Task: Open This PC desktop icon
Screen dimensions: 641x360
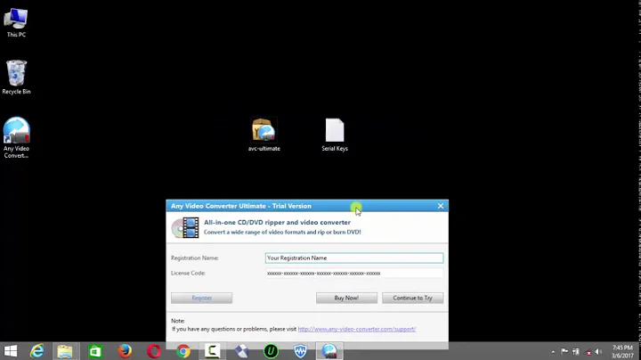Action: click(16, 22)
